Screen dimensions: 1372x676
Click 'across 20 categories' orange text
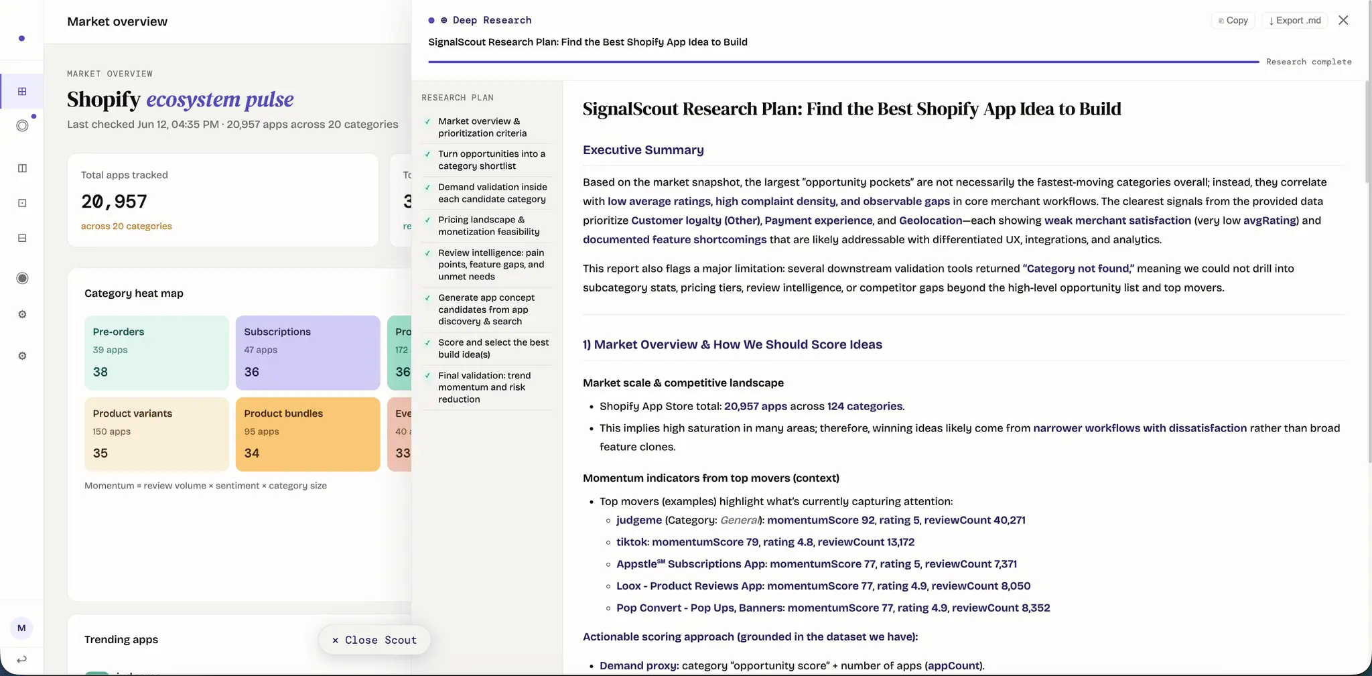127,226
